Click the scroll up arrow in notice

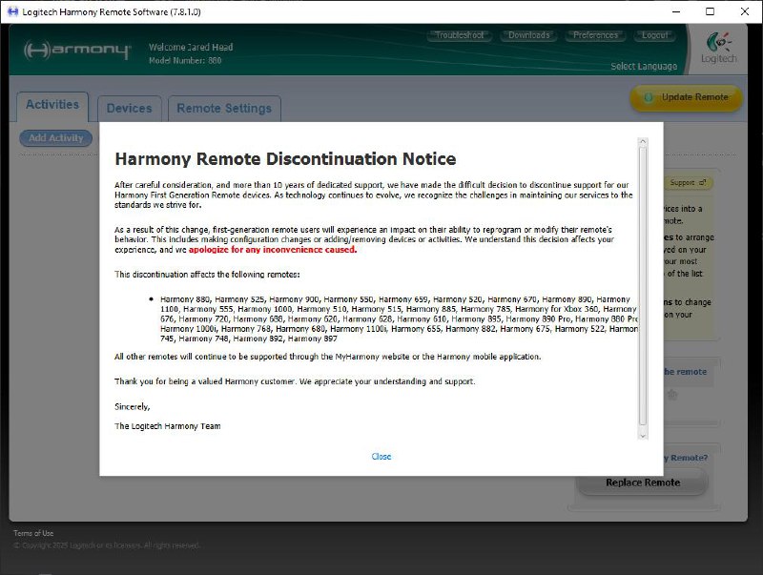point(643,142)
